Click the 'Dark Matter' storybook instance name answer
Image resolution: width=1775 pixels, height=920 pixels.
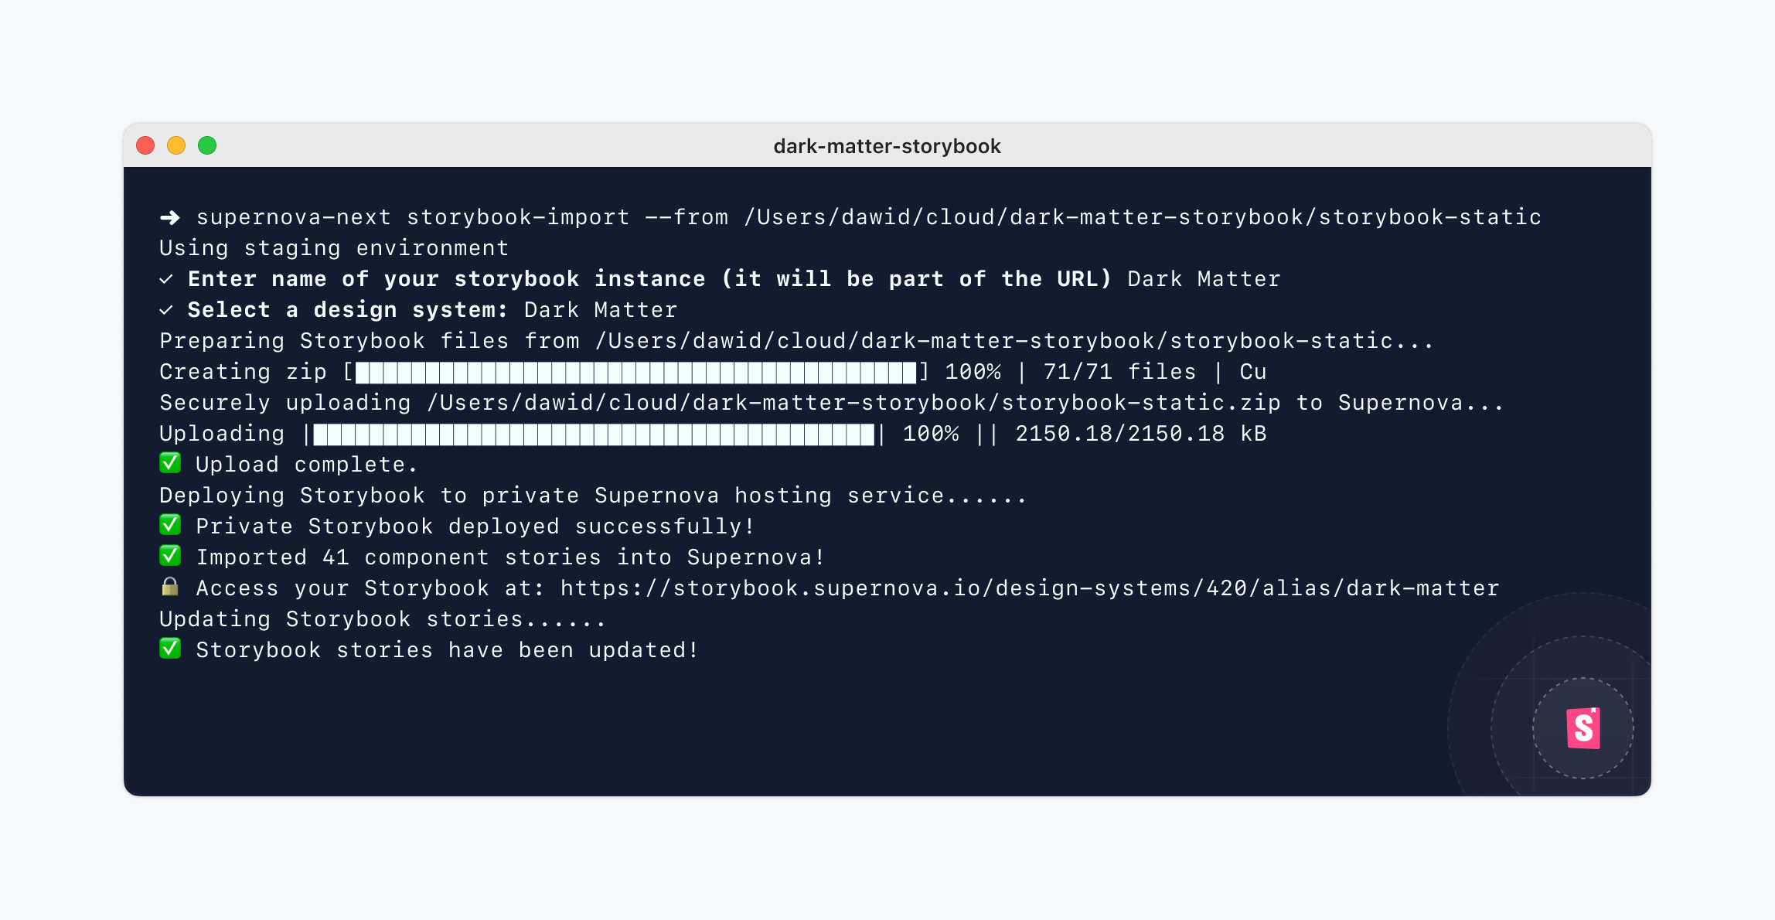point(1204,279)
